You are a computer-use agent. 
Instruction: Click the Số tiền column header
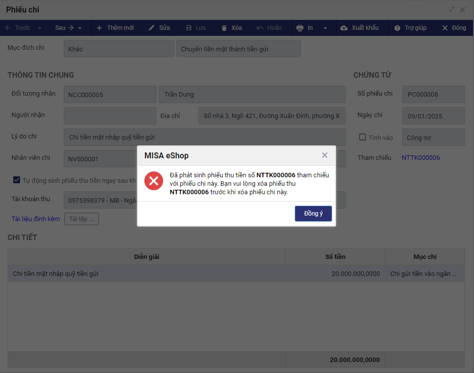click(x=335, y=256)
